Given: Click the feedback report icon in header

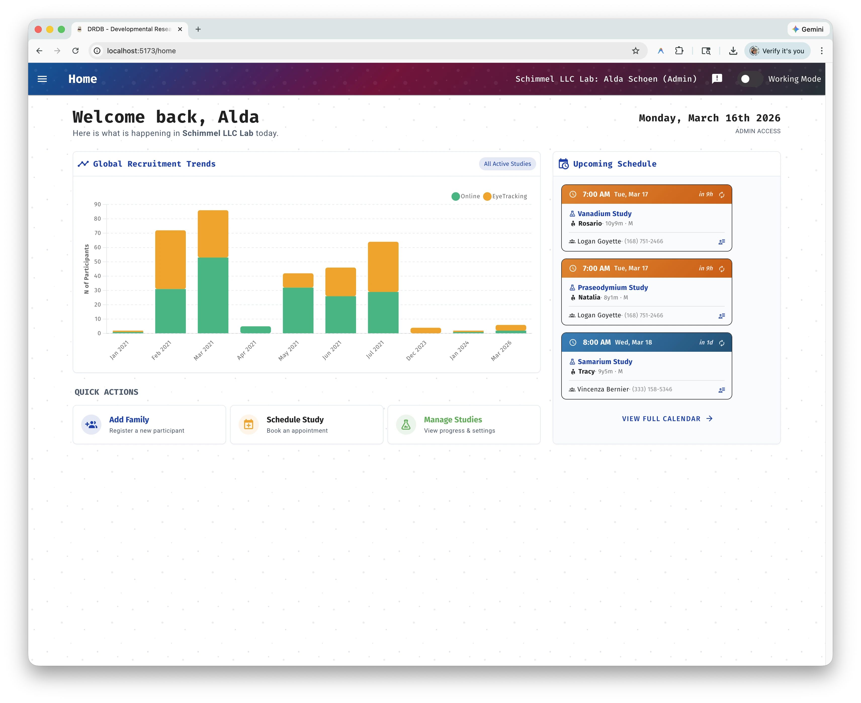Looking at the screenshot, I should 717,79.
